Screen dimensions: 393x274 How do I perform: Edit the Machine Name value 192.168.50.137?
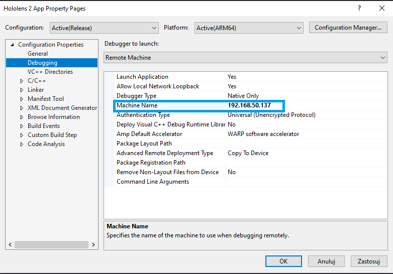tap(249, 105)
